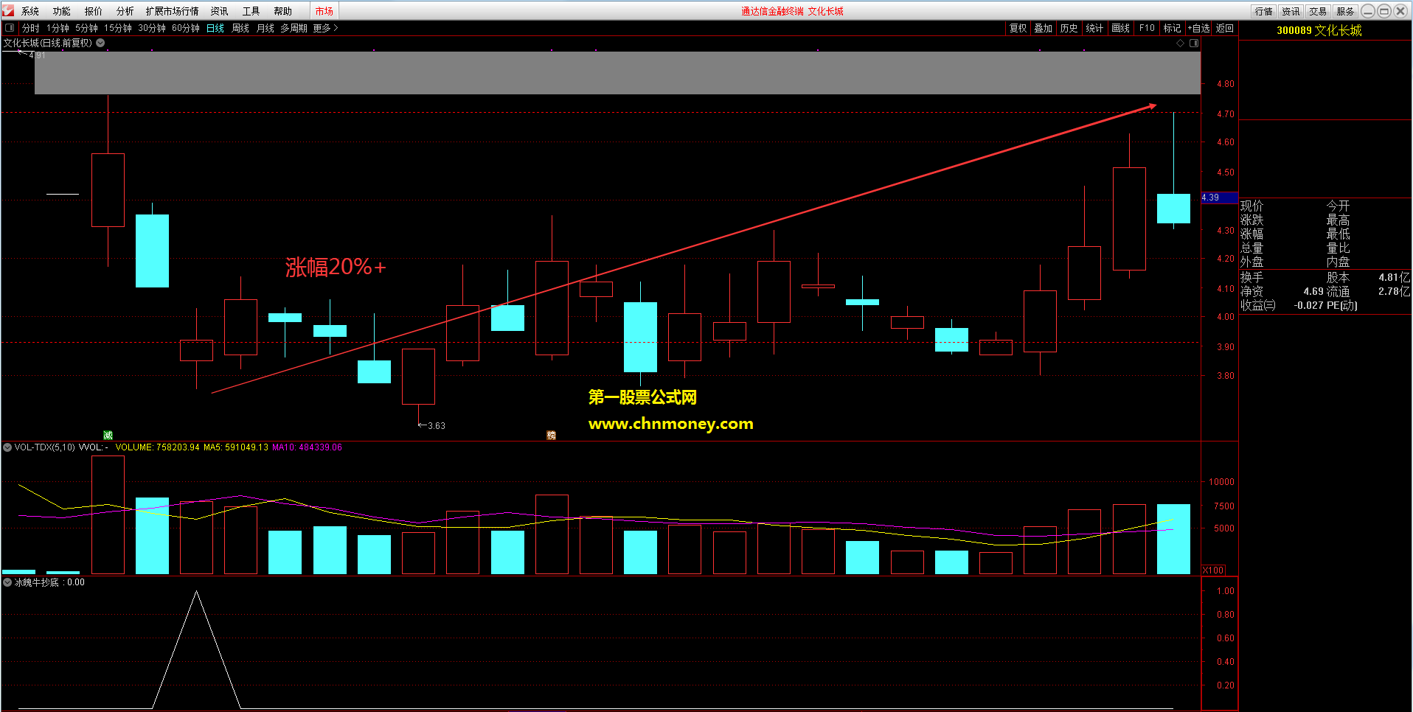Click the 统计 statistics button

tap(1094, 28)
